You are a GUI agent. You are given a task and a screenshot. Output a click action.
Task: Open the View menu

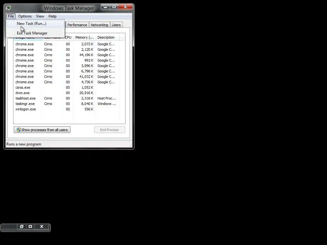click(x=40, y=16)
